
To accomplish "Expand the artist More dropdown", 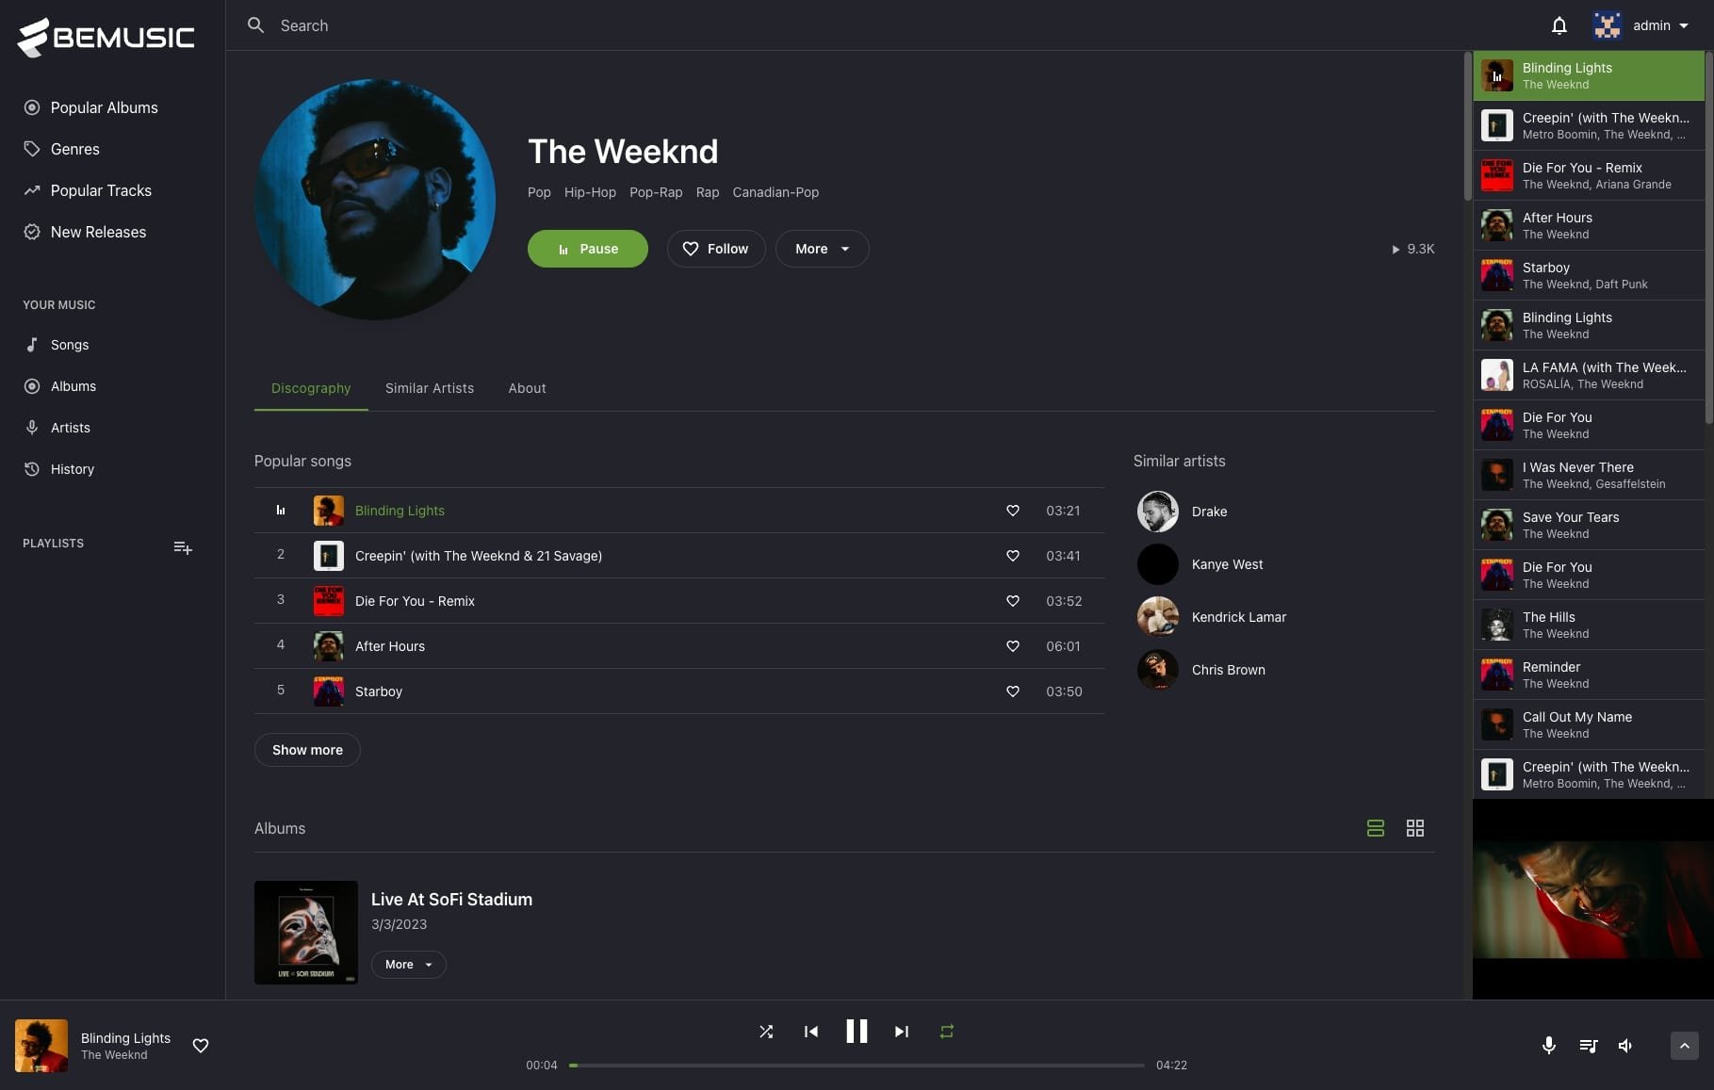I will pos(822,249).
